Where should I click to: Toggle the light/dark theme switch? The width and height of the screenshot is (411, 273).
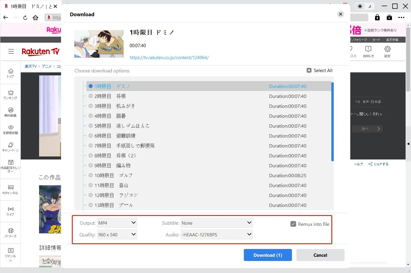(364, 6)
